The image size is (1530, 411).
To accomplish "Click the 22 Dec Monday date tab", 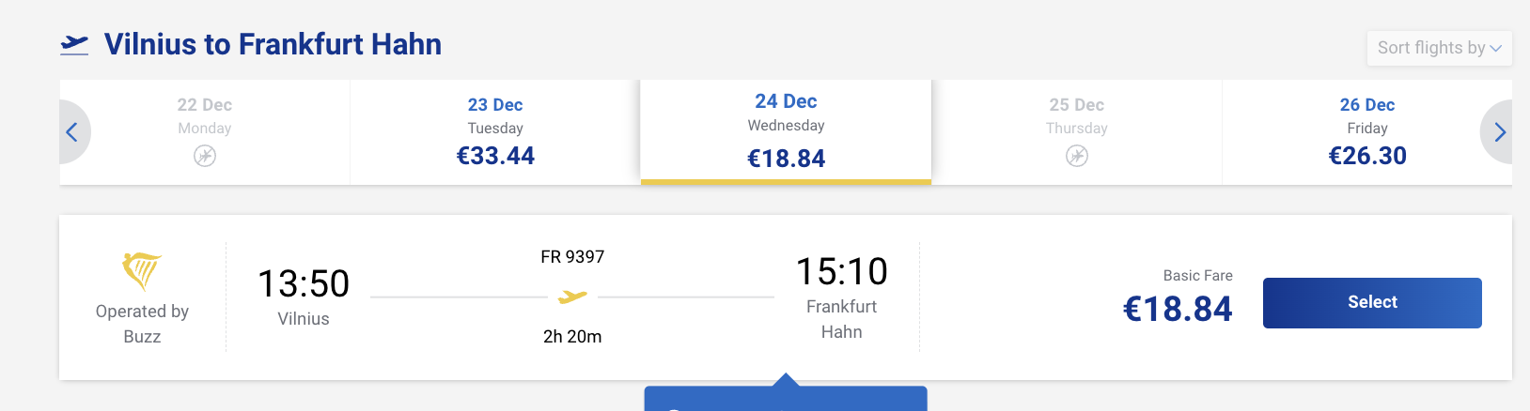I will point(205,117).
